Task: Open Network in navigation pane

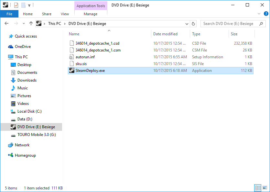Action: (22, 145)
